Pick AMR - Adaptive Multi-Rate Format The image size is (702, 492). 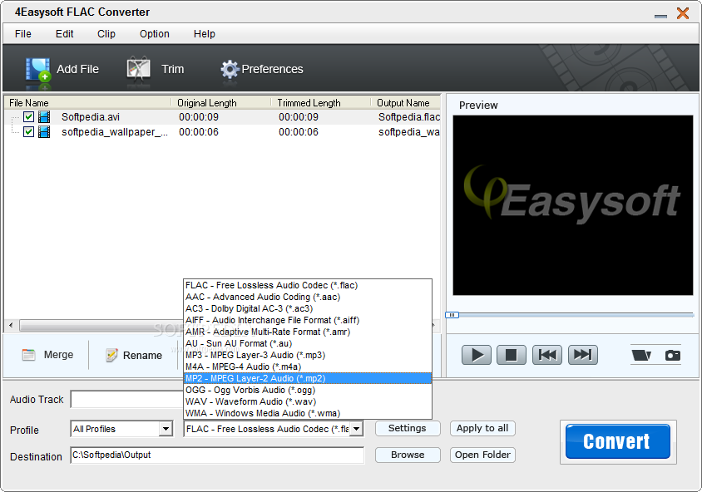[x=308, y=332]
